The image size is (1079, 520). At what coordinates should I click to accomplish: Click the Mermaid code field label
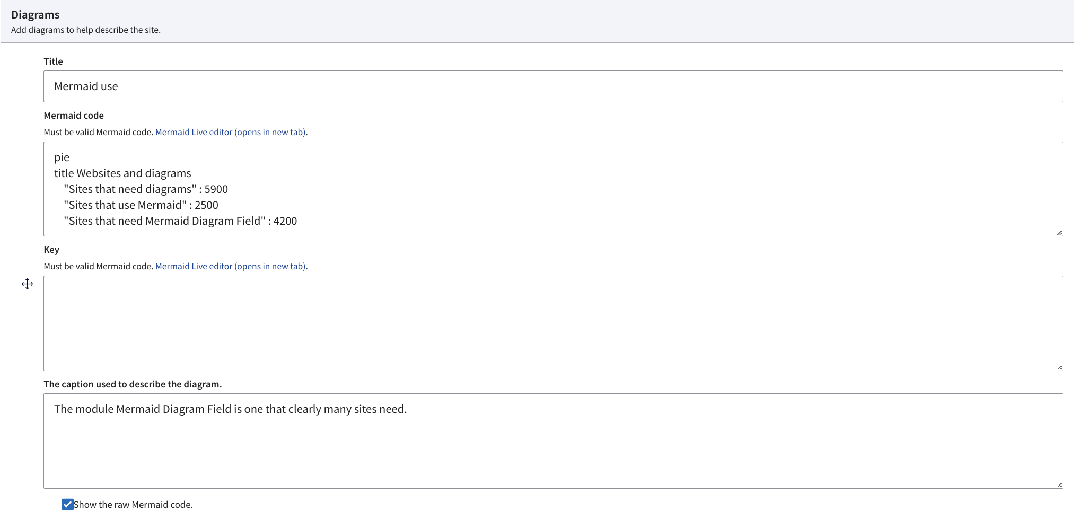74,116
